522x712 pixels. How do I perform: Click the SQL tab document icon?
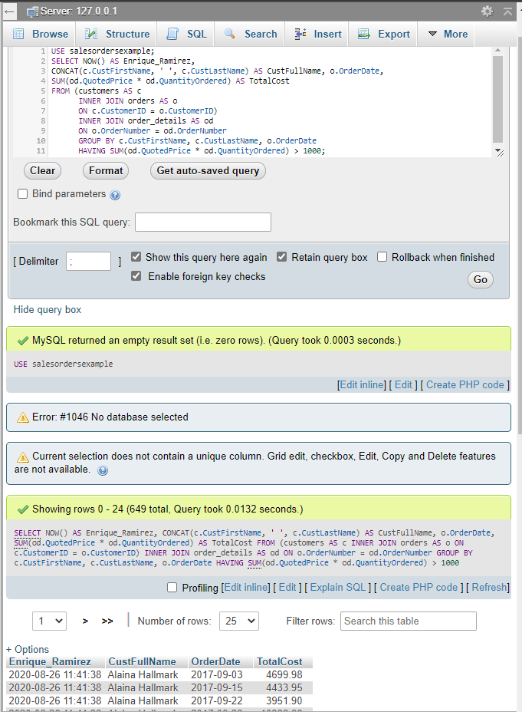pyautogui.click(x=172, y=34)
